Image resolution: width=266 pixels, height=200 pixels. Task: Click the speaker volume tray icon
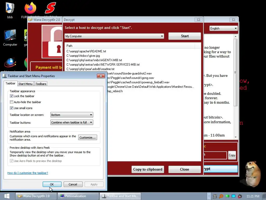[x=240, y=196]
